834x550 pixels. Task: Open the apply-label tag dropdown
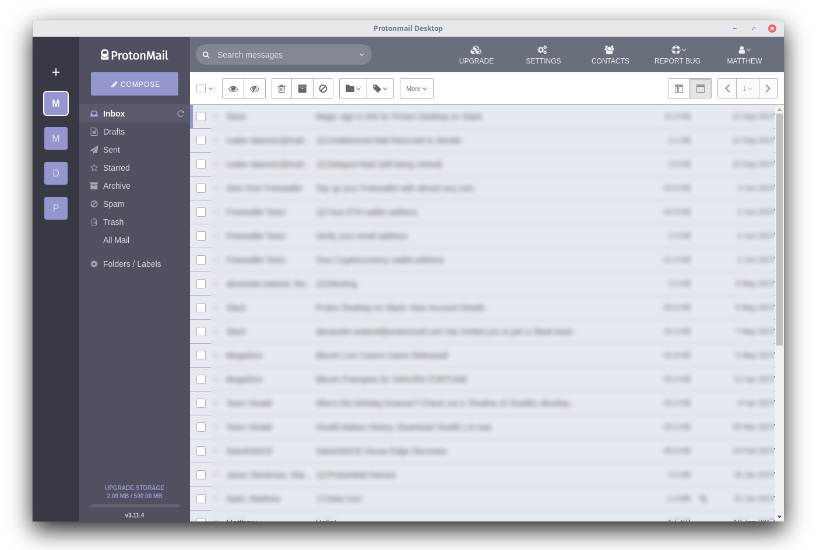pos(381,89)
